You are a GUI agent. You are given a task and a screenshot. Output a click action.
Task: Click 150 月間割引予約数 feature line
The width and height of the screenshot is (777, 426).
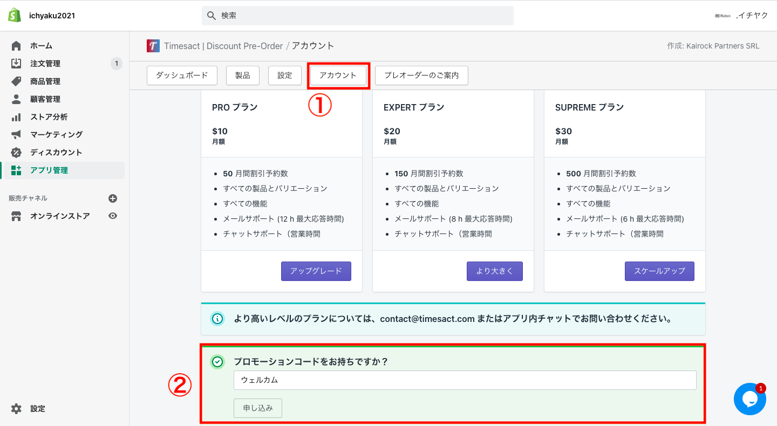coord(429,174)
